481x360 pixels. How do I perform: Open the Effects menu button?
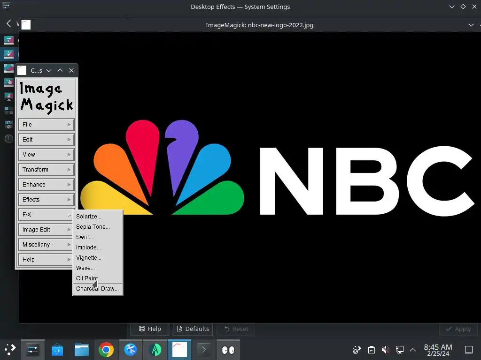point(46,200)
